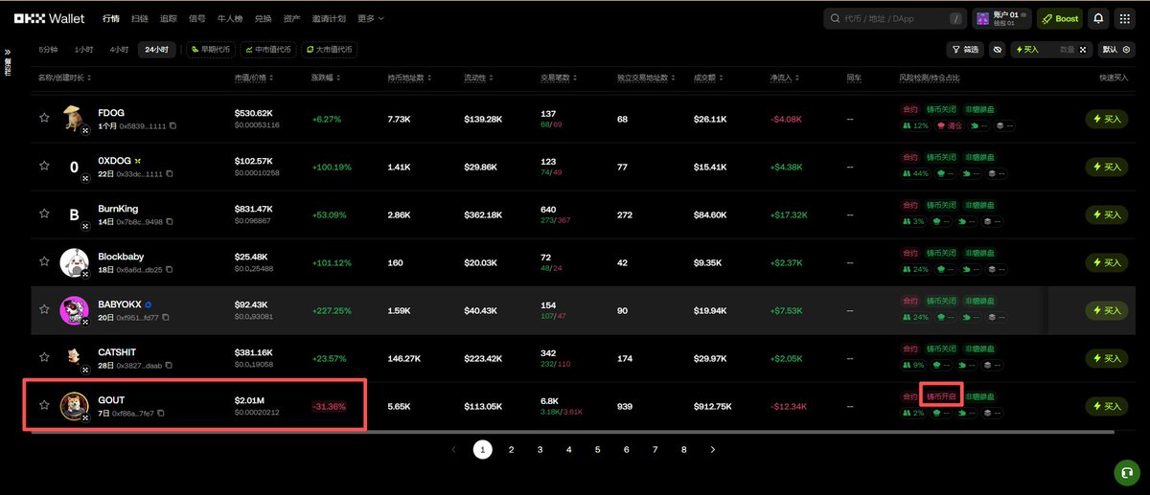The width and height of the screenshot is (1150, 495).
Task: Click FDOG top-holders 12% badge
Action: (915, 125)
